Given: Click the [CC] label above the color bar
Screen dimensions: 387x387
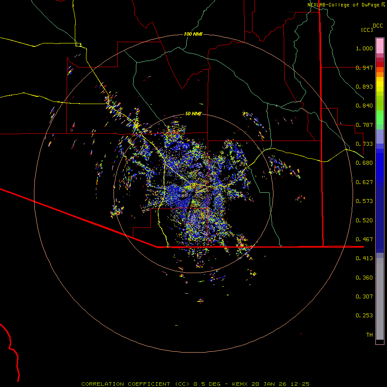Looking at the screenshot, I should [x=367, y=30].
